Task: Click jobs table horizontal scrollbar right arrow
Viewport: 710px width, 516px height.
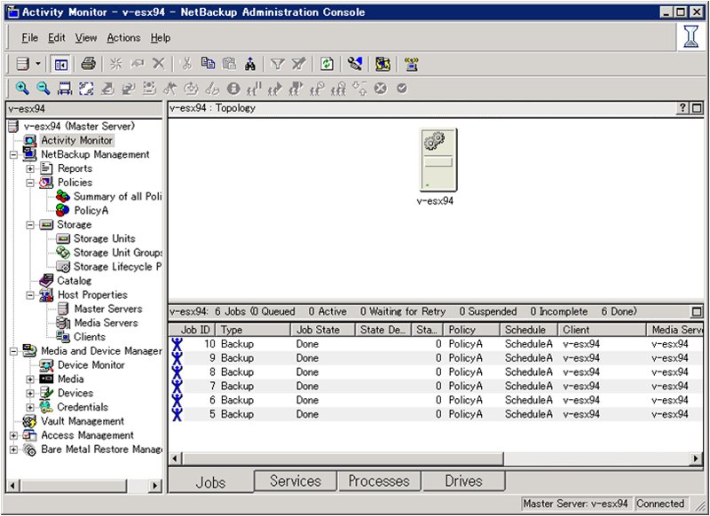Action: [696, 458]
